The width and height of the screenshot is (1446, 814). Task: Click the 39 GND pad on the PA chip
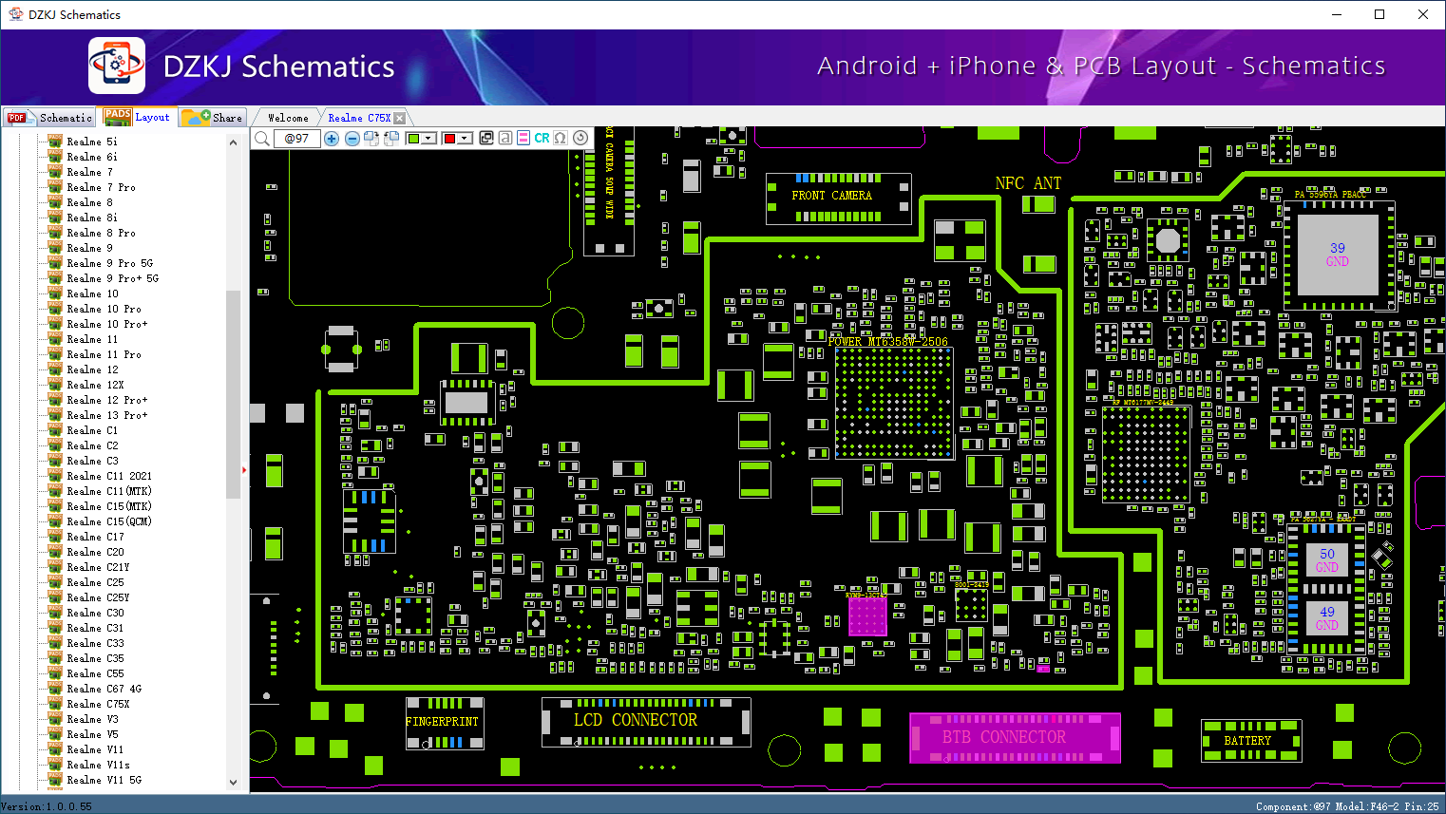pyautogui.click(x=1338, y=255)
